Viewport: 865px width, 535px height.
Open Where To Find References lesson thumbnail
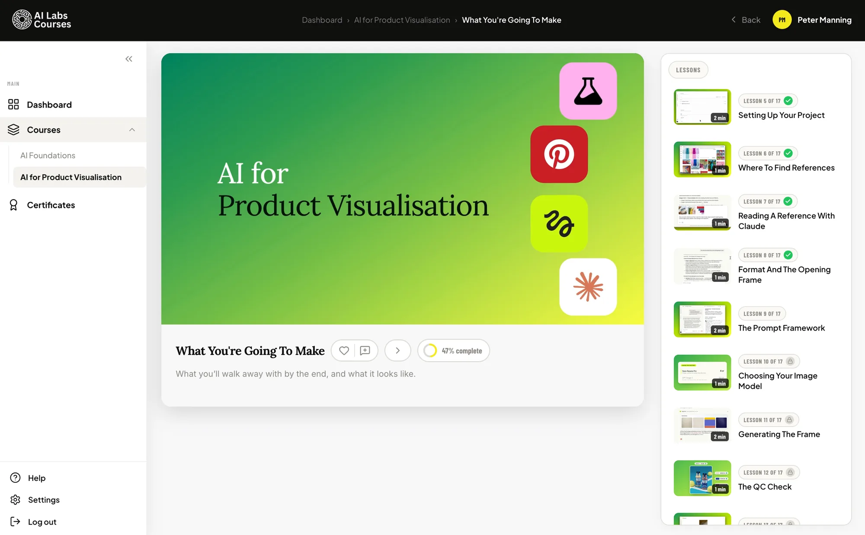[x=702, y=159]
